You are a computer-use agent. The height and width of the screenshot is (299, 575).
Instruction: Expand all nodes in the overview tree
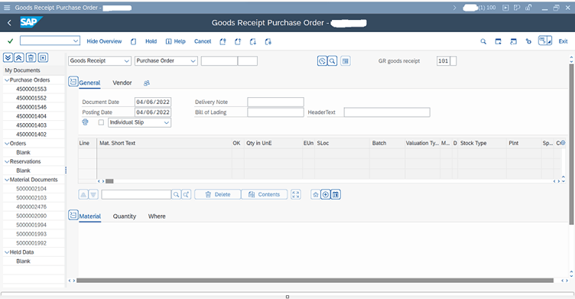[8, 57]
